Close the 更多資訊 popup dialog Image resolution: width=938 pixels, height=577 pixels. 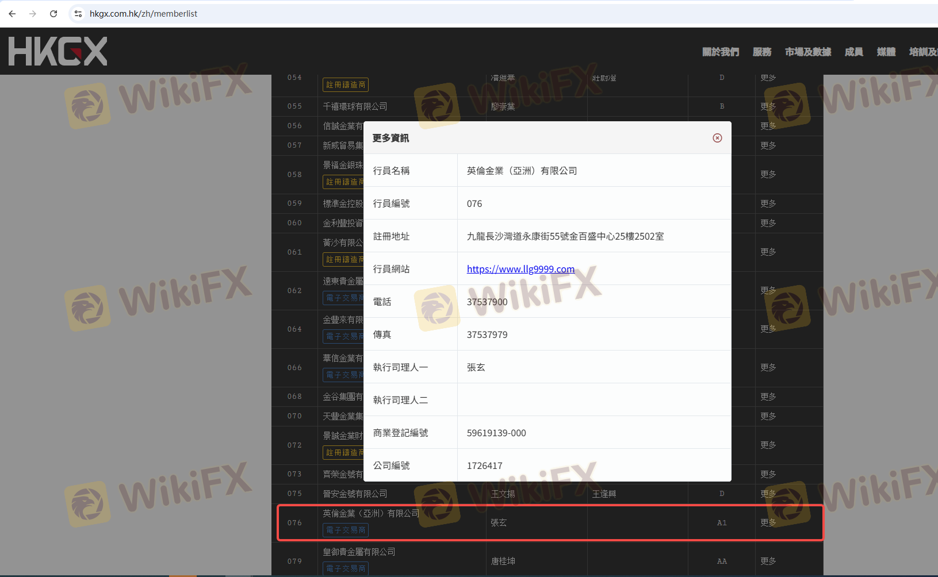[717, 138]
